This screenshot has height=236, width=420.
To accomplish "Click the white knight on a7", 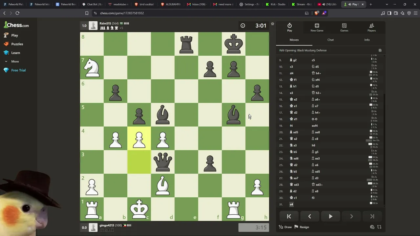I will 92,68.
